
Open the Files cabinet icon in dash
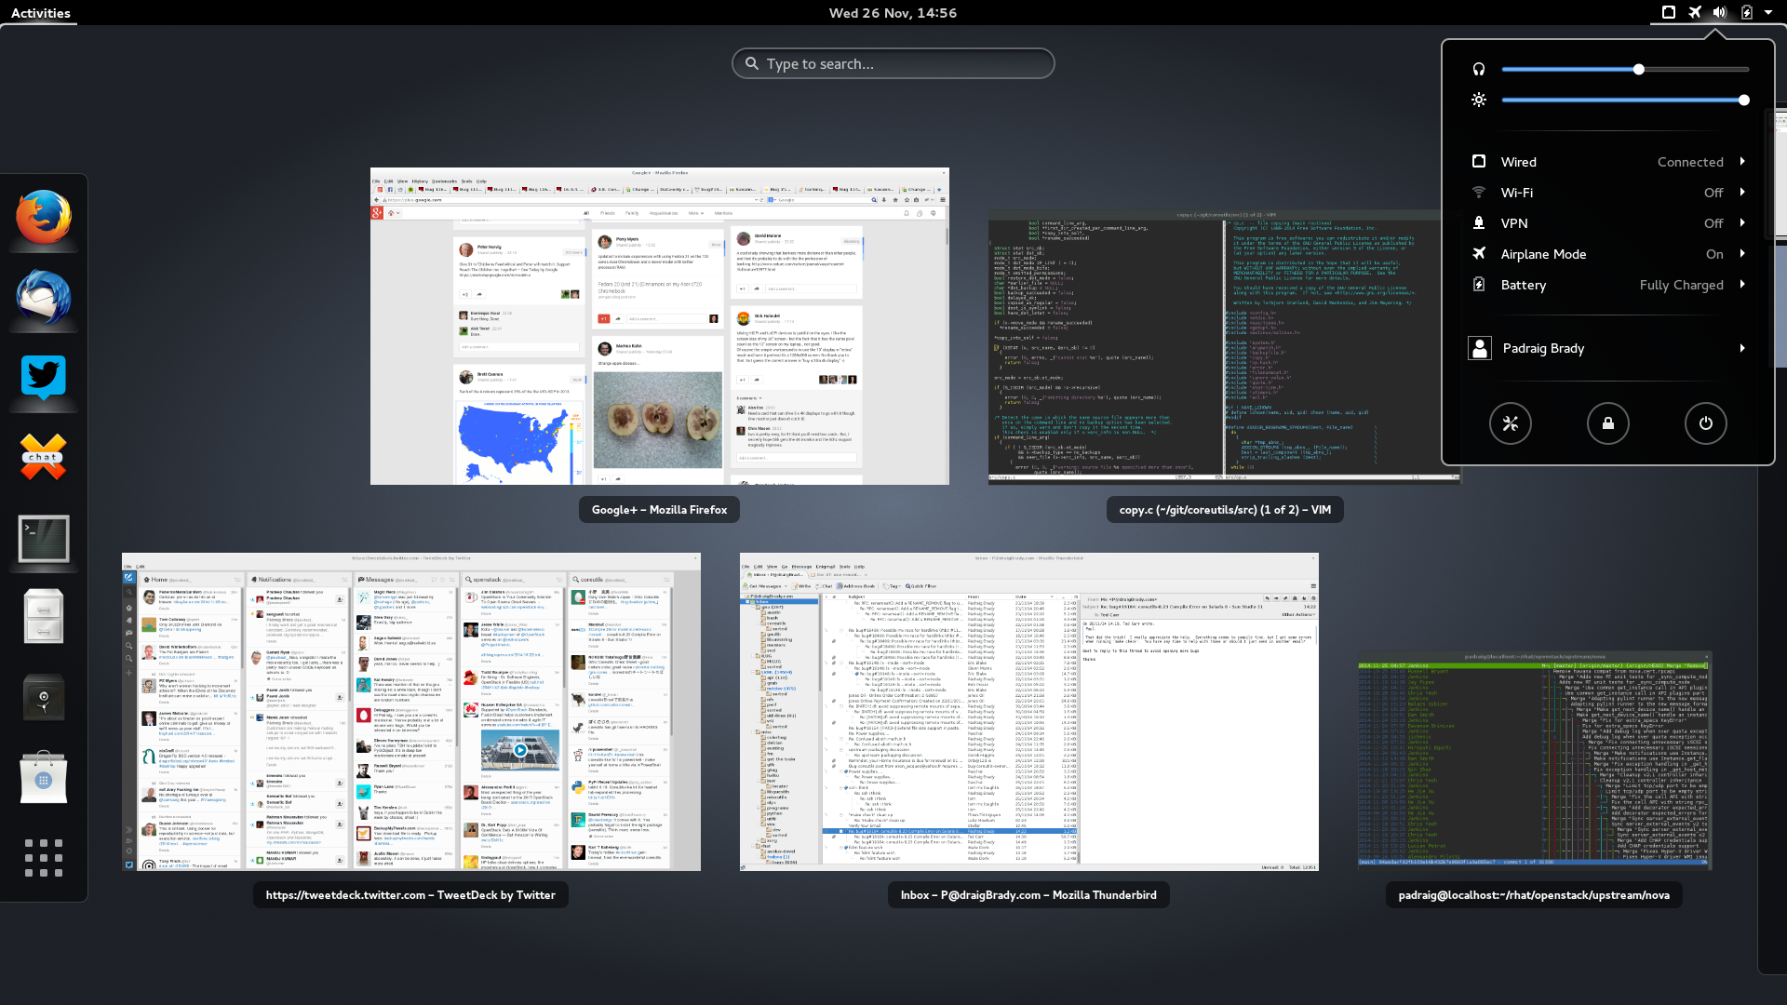[44, 616]
